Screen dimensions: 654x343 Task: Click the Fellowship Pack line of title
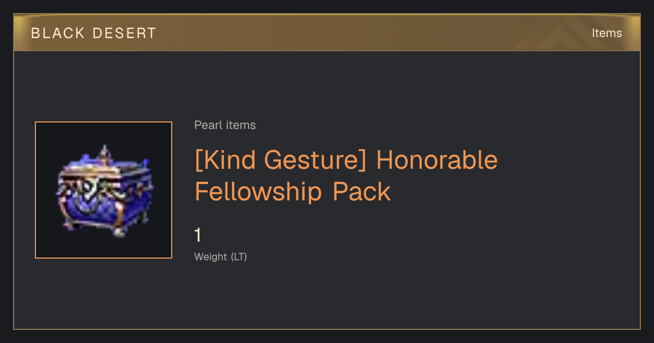tap(293, 192)
